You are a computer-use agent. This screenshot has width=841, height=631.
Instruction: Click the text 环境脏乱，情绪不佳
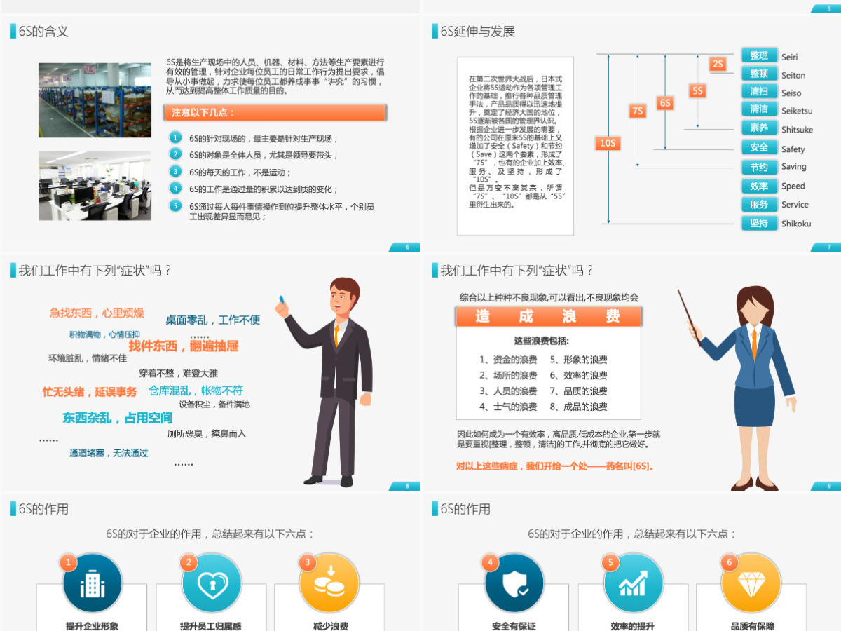click(x=88, y=358)
